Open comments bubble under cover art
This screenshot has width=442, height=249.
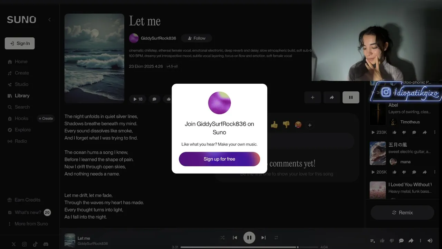click(154, 99)
